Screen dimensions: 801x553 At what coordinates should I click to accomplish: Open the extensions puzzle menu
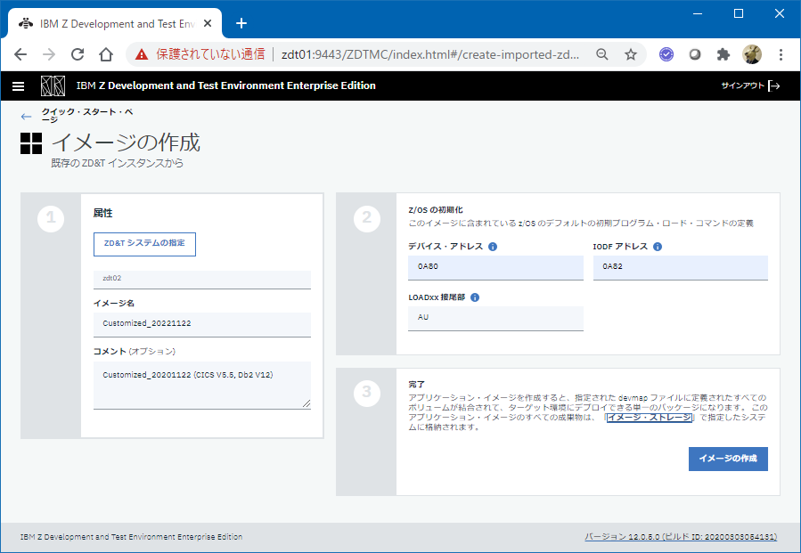pyautogui.click(x=723, y=54)
